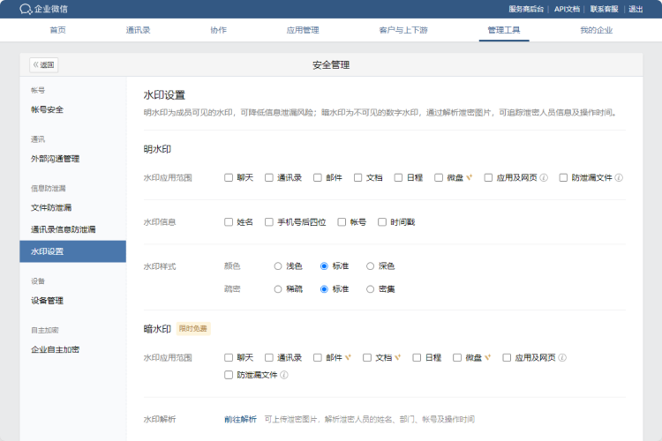Click the premium badge next to 明水印 微盘

(x=470, y=177)
